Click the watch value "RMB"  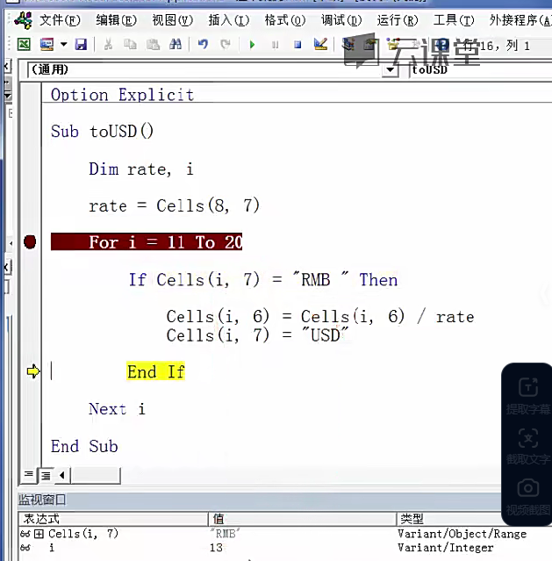[225, 534]
